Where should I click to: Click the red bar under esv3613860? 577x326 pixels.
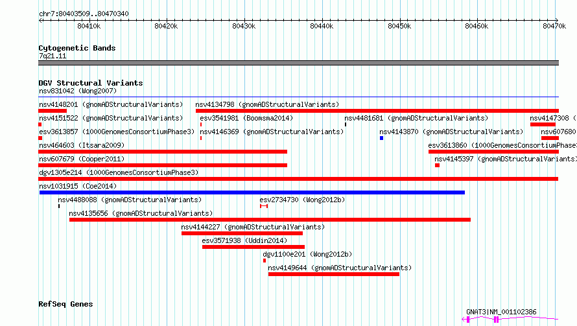click(x=493, y=152)
